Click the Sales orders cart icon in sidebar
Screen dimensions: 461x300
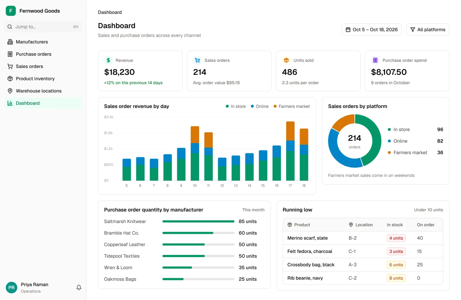click(x=10, y=66)
